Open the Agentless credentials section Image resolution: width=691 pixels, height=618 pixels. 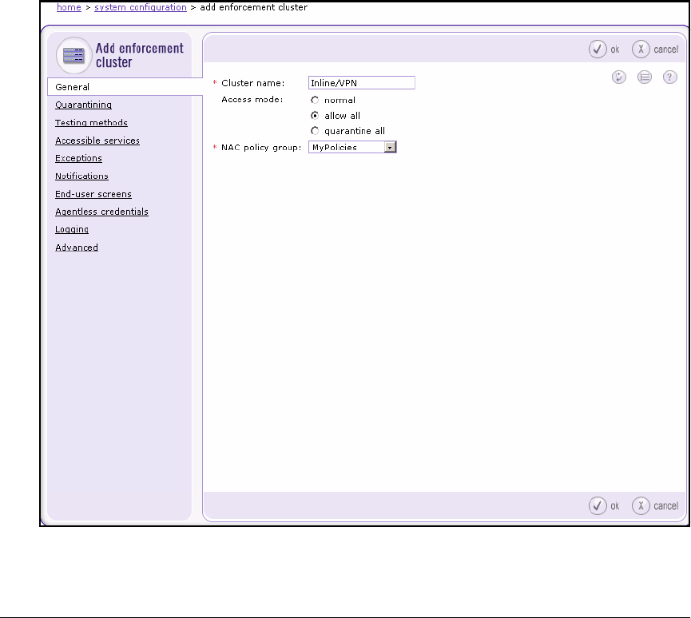click(101, 212)
